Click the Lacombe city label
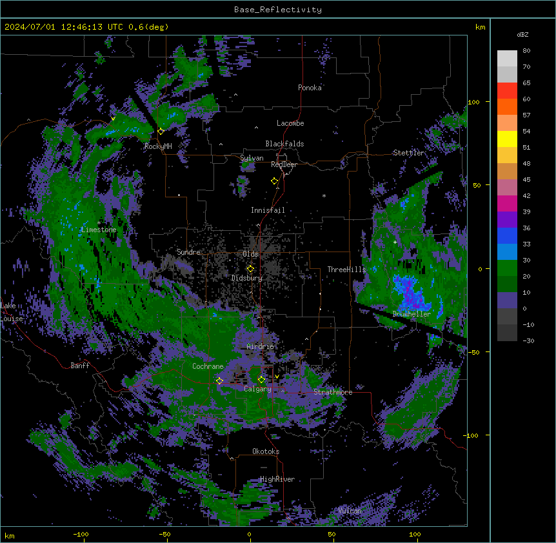 290,123
